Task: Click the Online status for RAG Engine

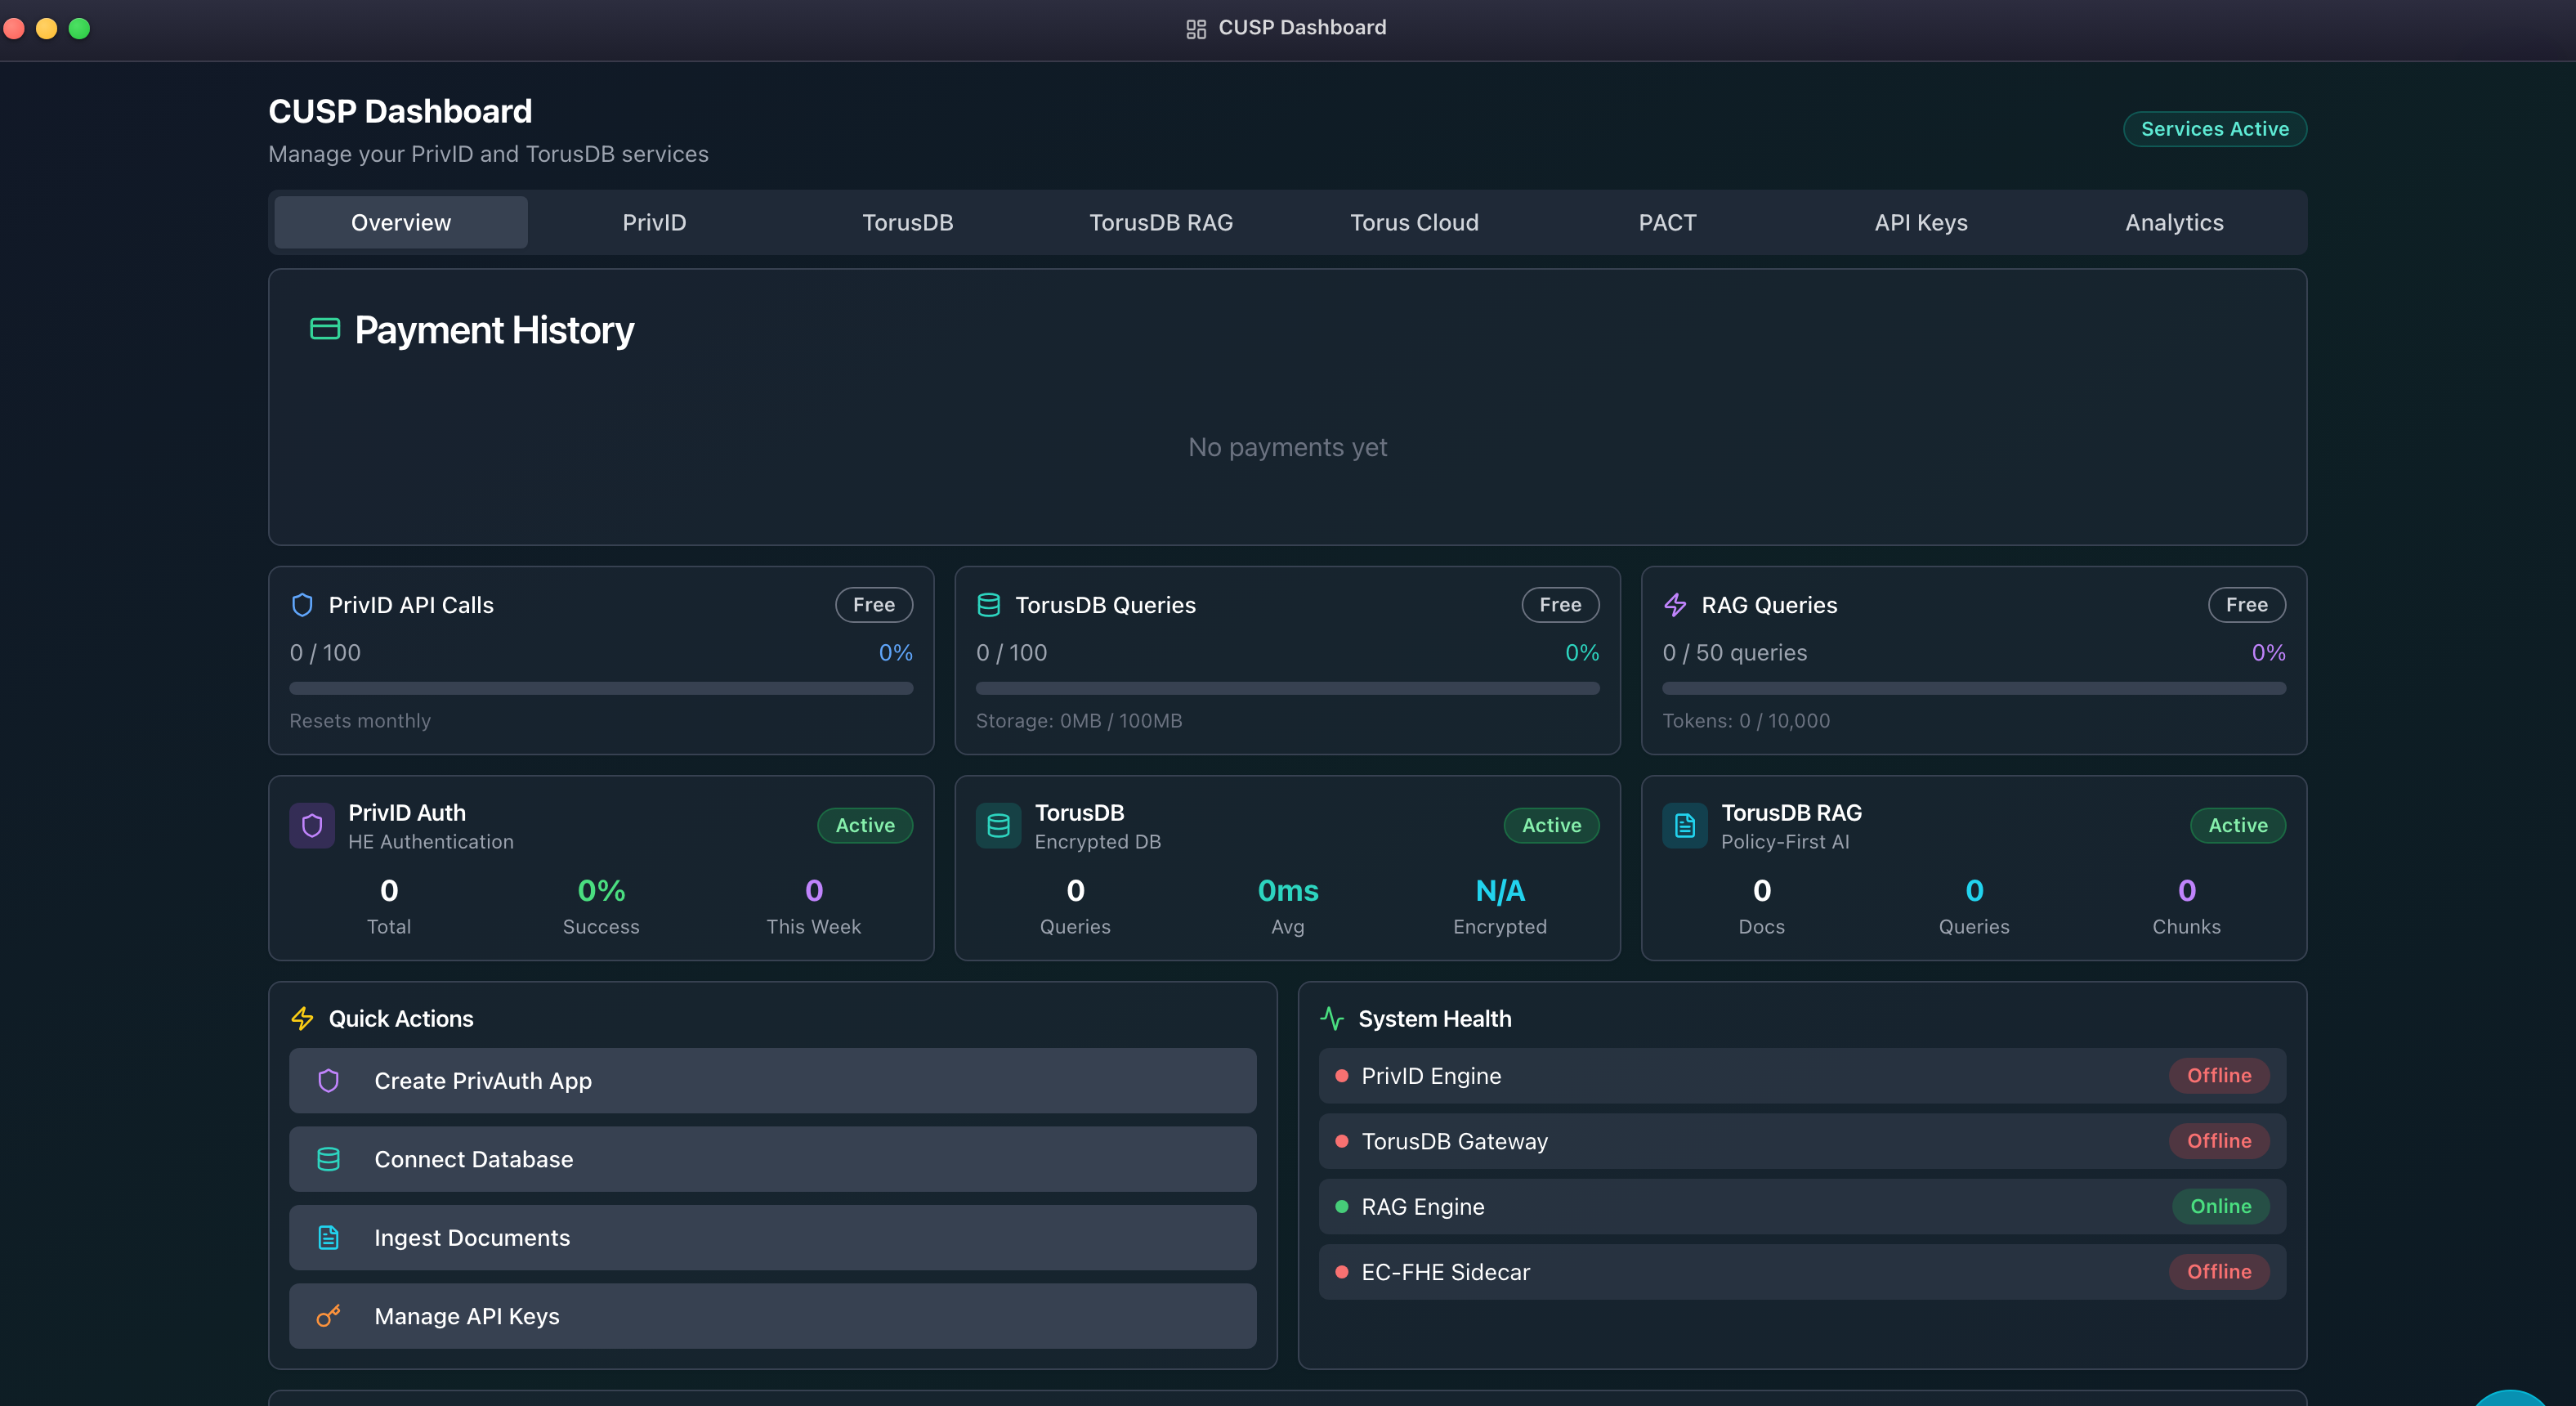Action: coord(2221,1207)
